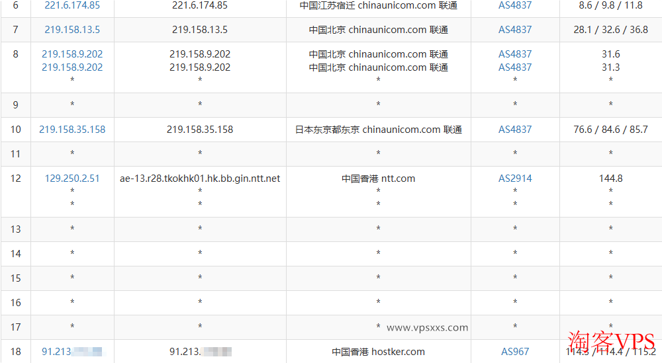Image resolution: width=662 pixels, height=363 pixels.
Task: Follow the 129.250.2.51 IP link in hop 12
Action: (72, 179)
